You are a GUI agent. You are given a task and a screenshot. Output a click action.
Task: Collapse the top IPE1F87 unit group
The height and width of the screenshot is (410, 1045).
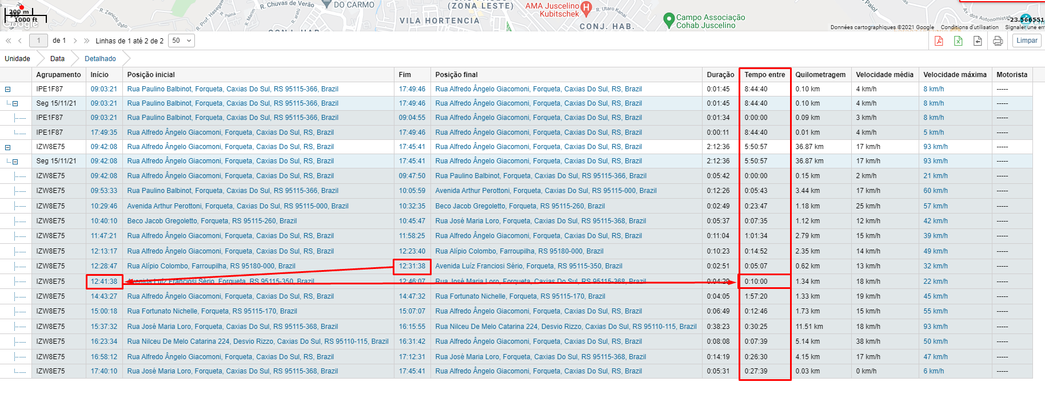(8, 89)
